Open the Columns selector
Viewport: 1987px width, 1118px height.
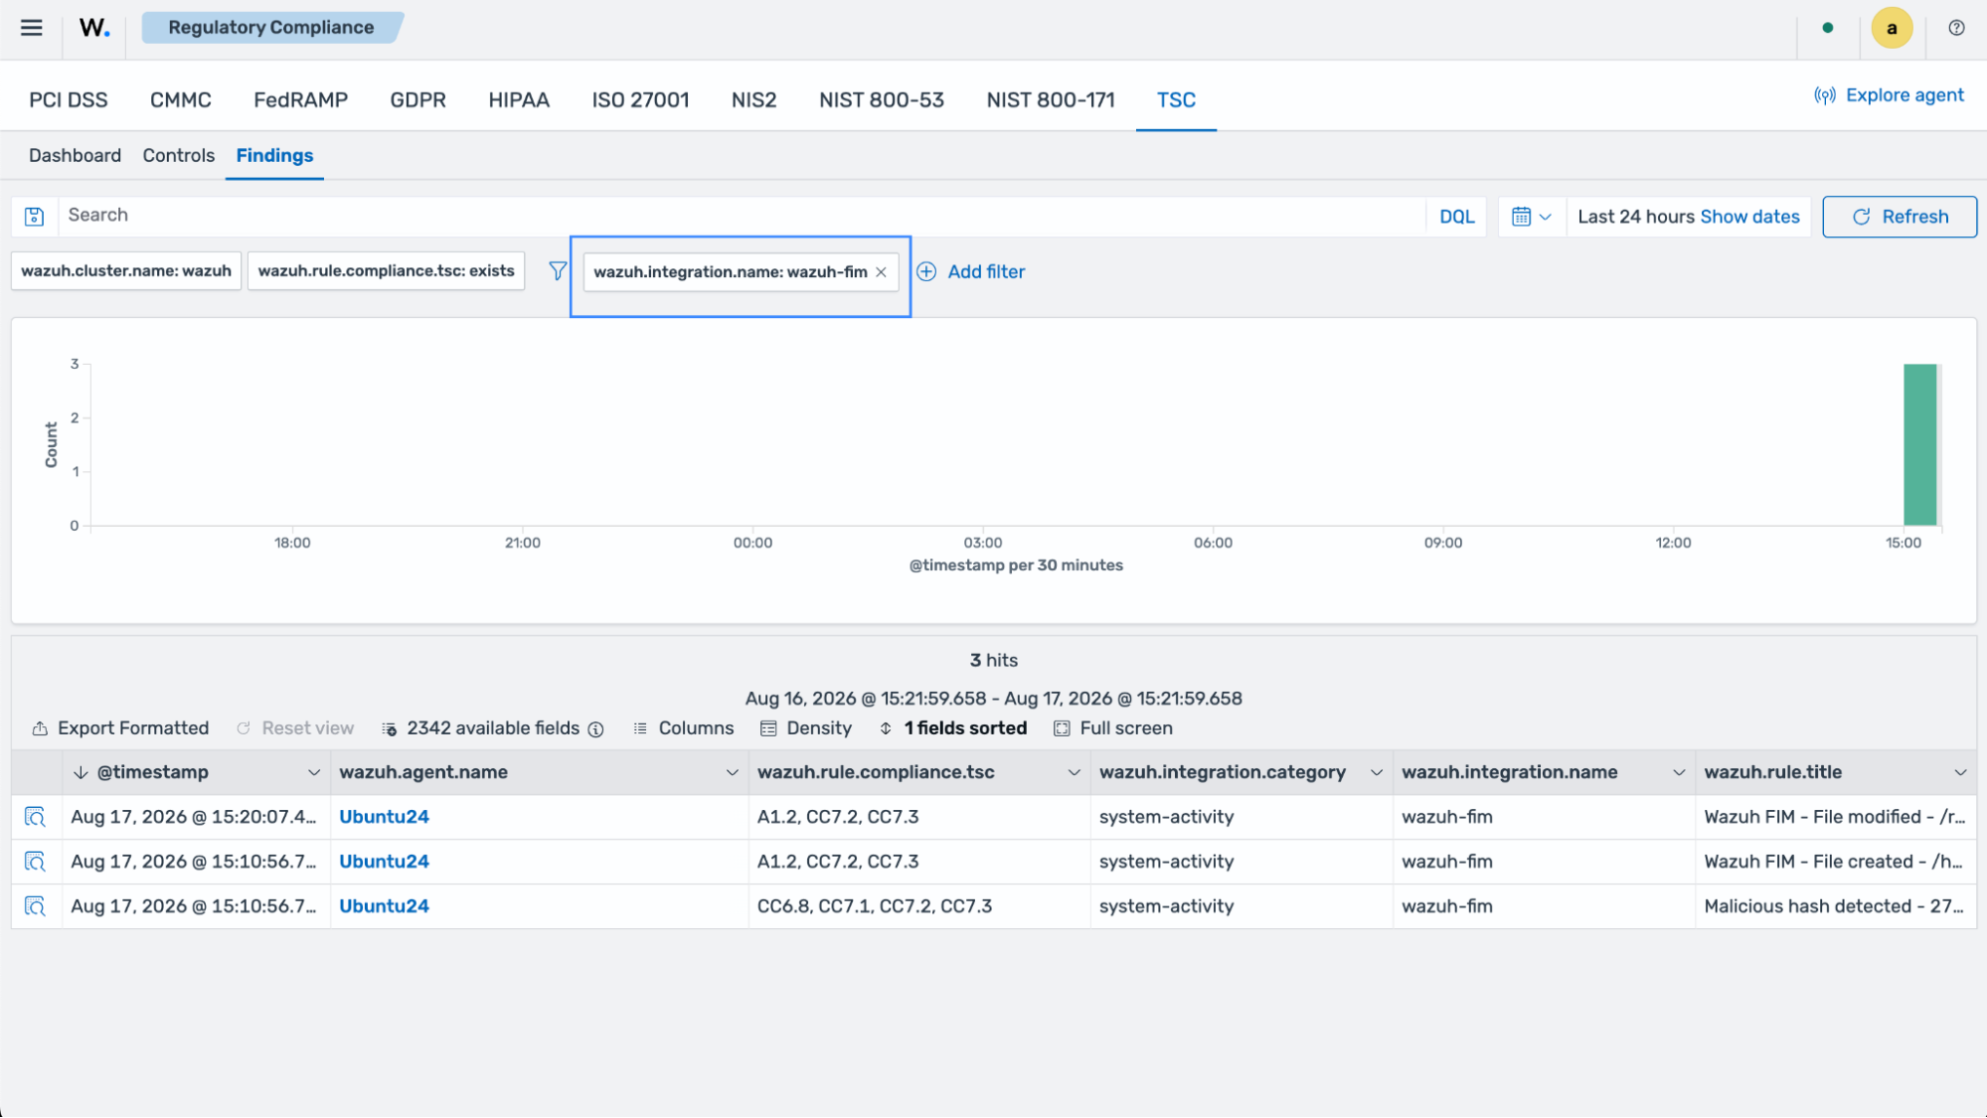[684, 728]
